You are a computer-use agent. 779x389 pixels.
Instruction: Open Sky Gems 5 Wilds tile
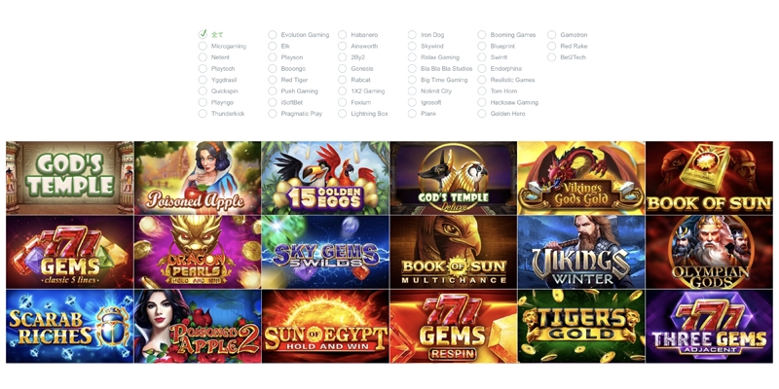click(x=325, y=252)
